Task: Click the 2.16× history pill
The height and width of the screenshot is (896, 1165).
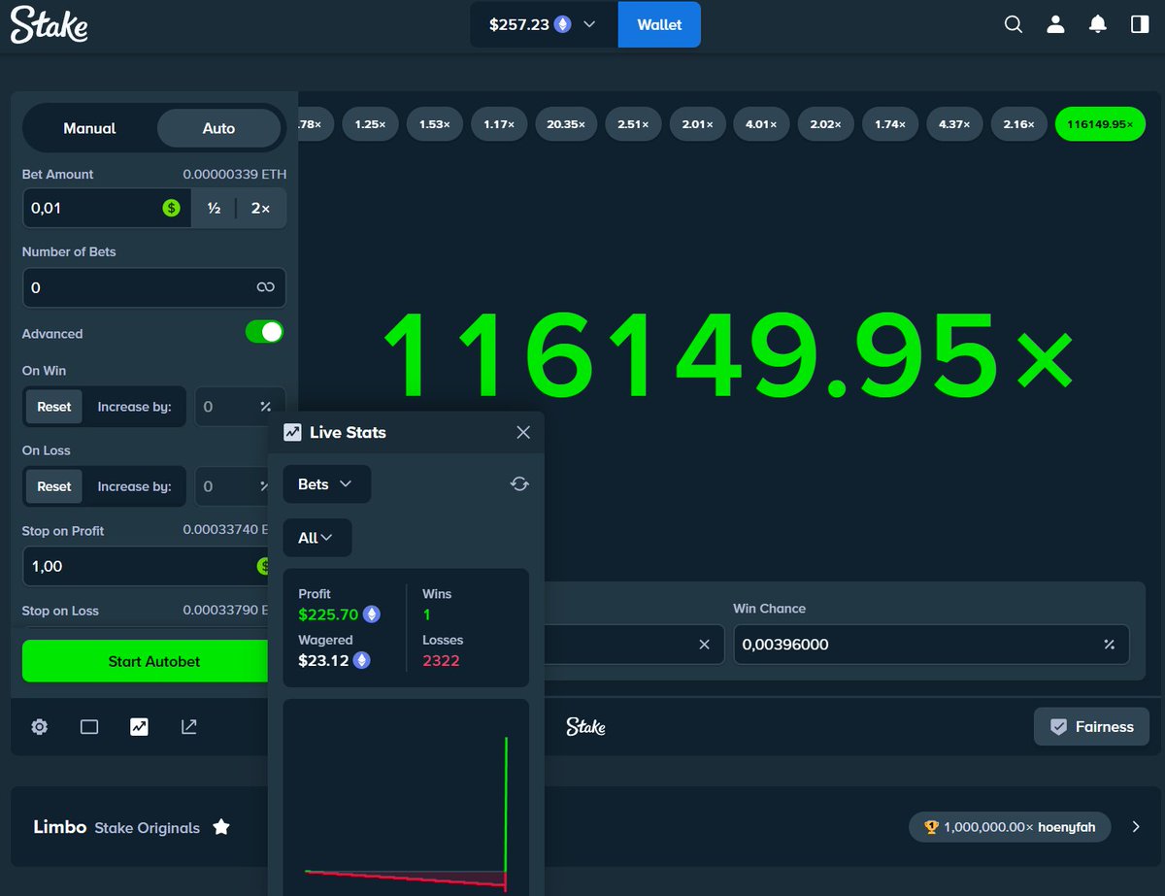Action: 1018,124
